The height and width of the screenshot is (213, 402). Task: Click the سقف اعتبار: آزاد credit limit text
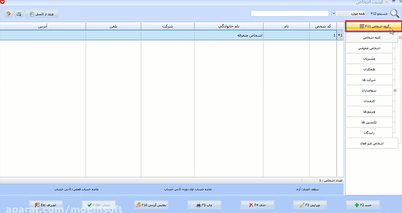307,189
